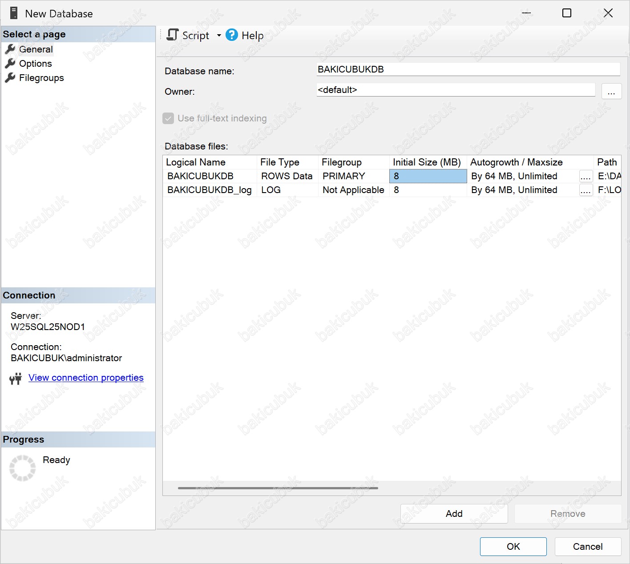Cancel the New Database dialog
630x564 pixels.
coord(588,547)
